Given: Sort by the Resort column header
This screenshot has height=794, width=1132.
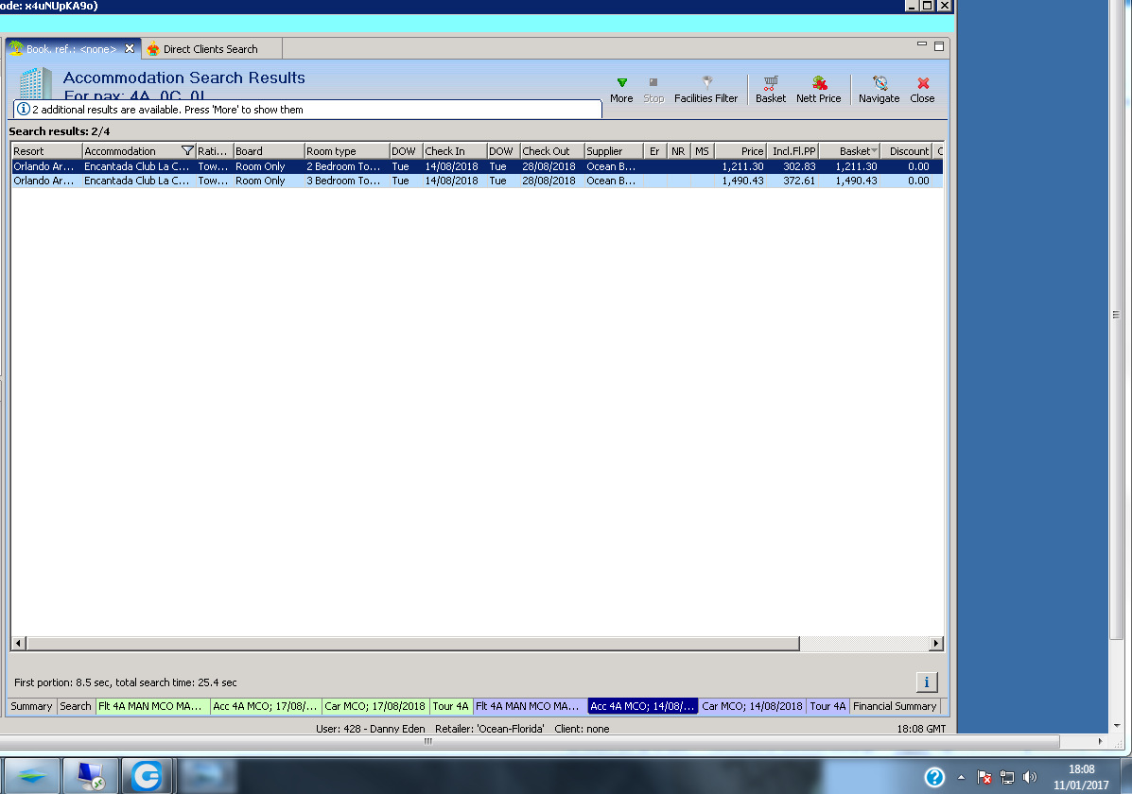Looking at the screenshot, I should tap(46, 151).
